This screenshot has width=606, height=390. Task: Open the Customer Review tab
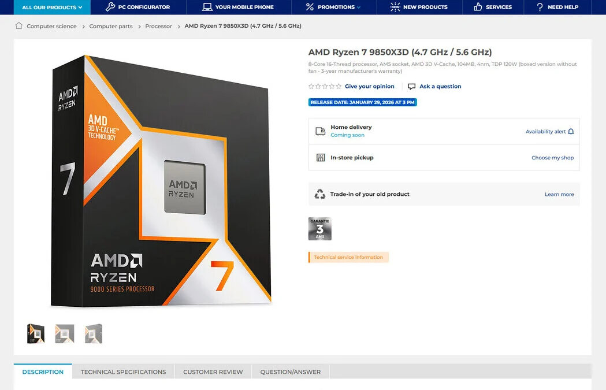213,372
